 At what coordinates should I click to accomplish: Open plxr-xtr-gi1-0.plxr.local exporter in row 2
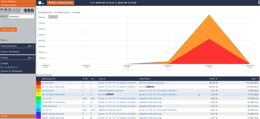[x=53, y=86]
